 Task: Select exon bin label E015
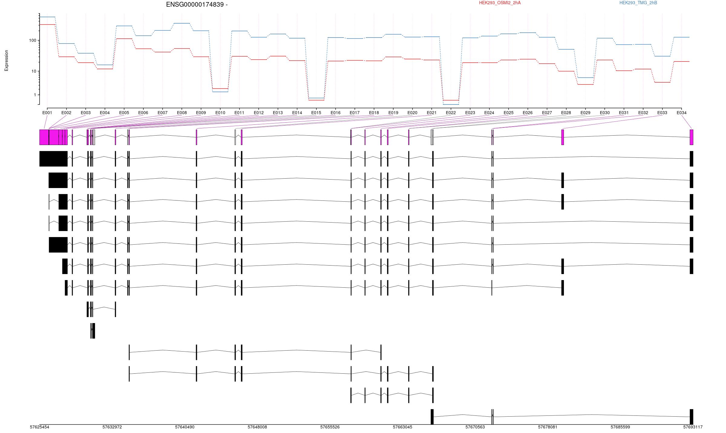click(316, 113)
